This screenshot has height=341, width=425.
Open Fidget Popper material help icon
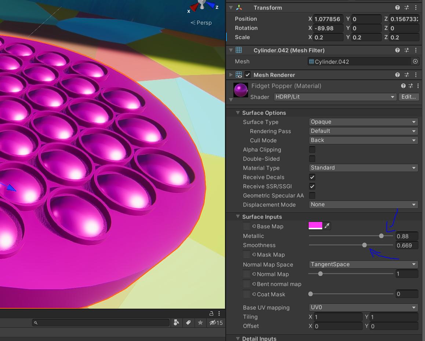[x=403, y=86]
